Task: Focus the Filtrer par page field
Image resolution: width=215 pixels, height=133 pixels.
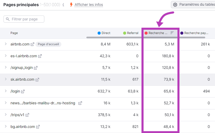Action: click(x=24, y=19)
